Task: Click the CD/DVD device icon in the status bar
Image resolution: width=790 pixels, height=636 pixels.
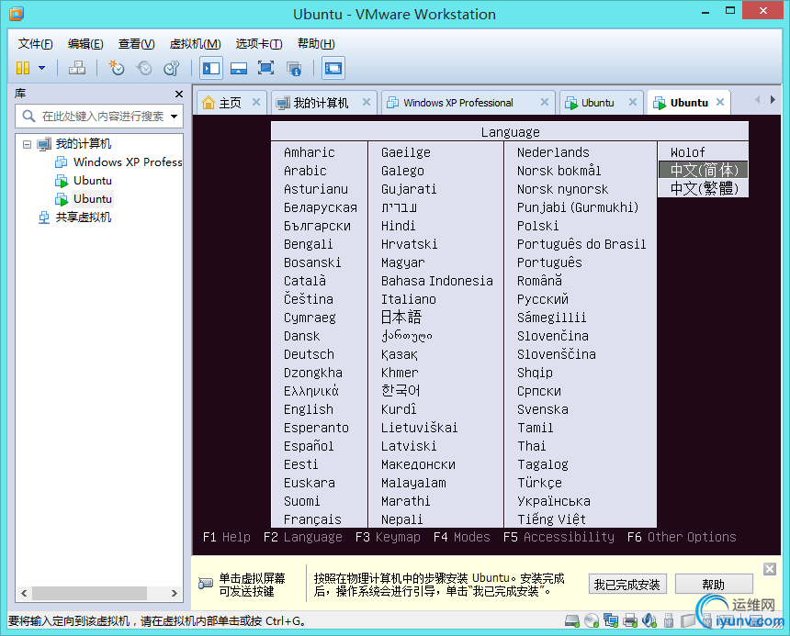Action: click(590, 619)
